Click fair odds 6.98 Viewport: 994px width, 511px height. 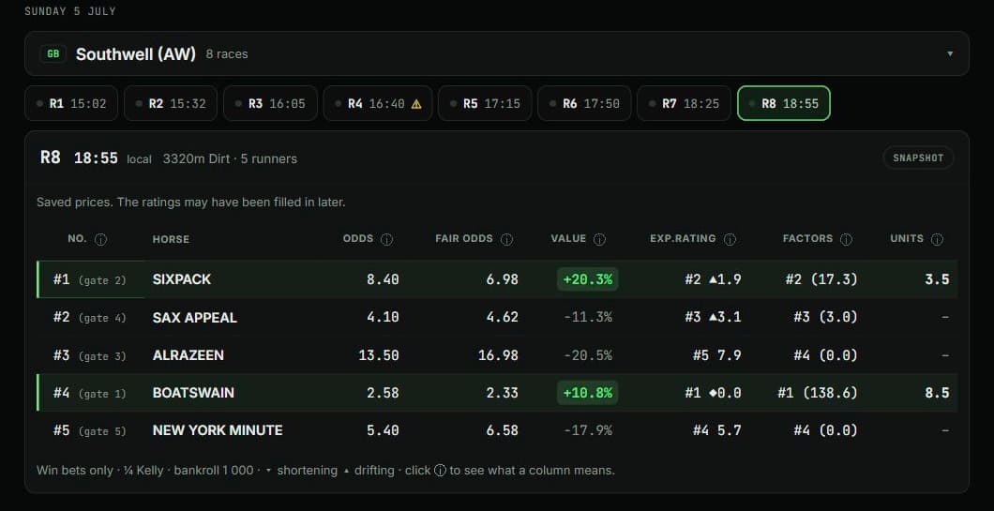502,279
